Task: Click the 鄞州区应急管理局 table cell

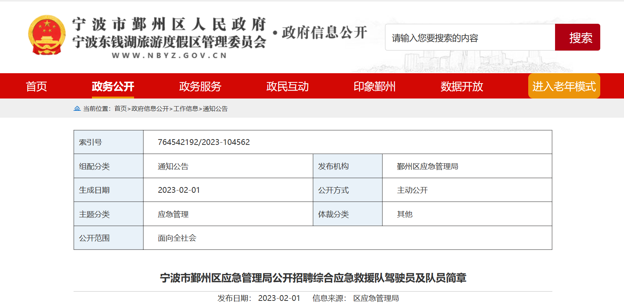Action: (x=467, y=166)
